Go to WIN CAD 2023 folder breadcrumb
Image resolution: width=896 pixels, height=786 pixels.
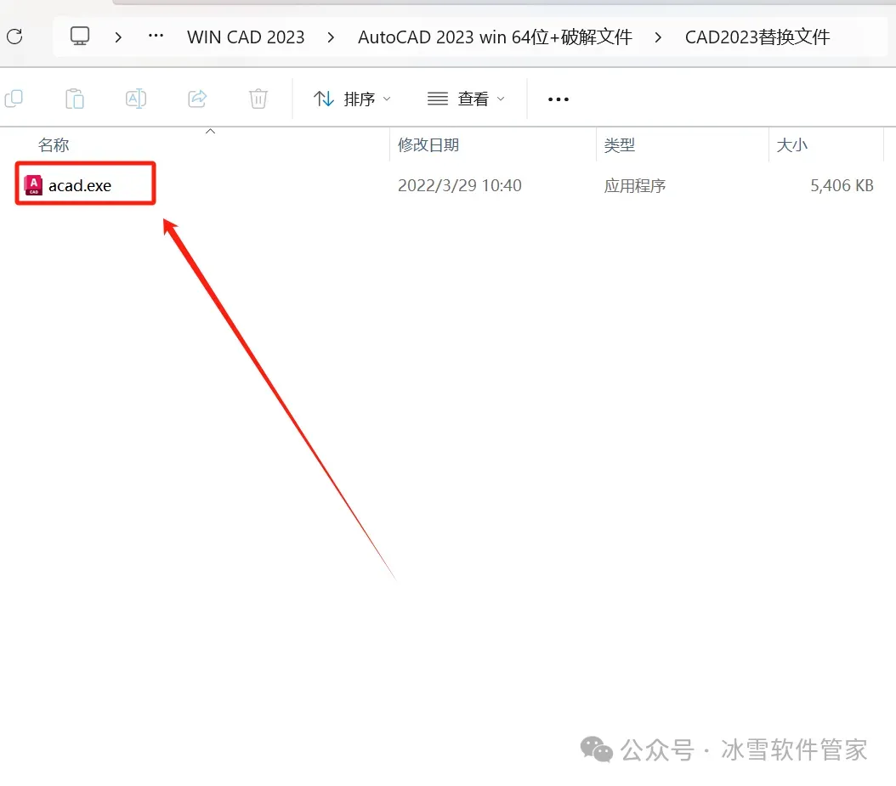(246, 37)
